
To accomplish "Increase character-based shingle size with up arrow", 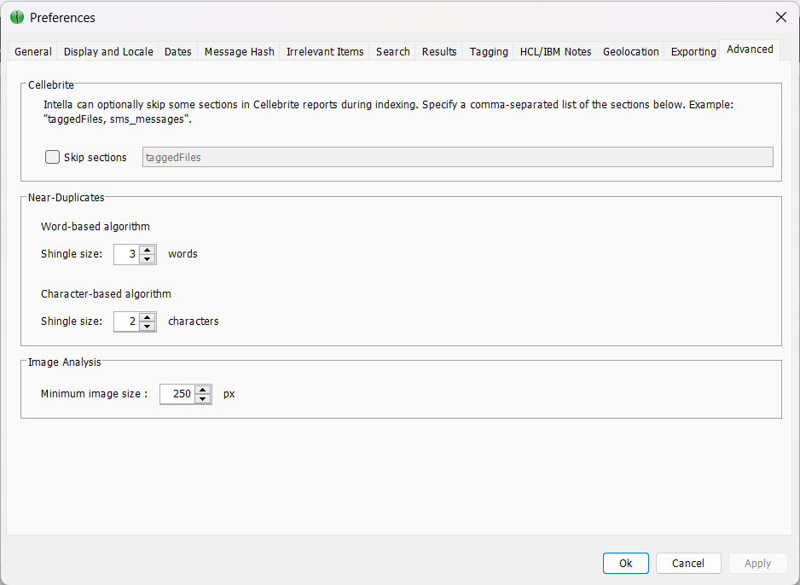I will pyautogui.click(x=148, y=317).
